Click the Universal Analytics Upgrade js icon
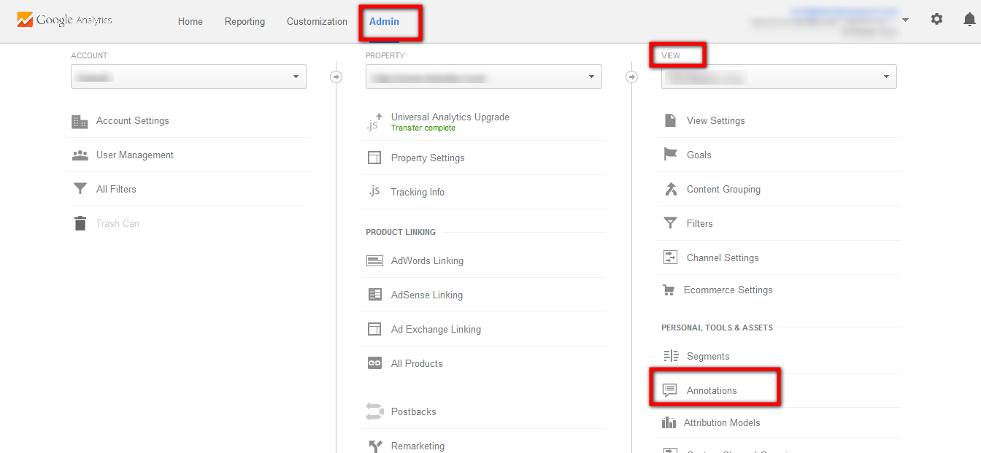 pos(374,122)
